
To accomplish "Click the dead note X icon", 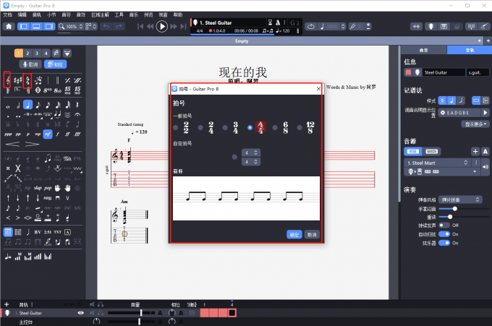I will click(18, 168).
